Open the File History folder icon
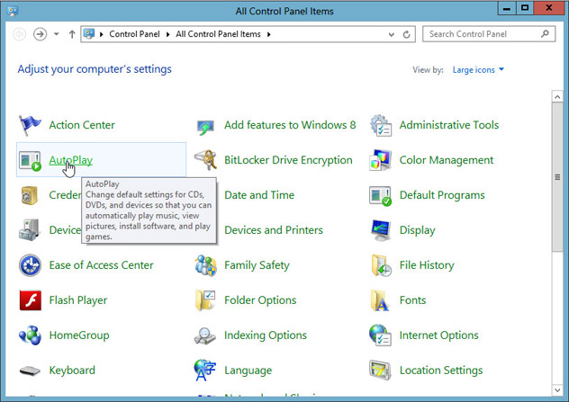The width and height of the screenshot is (569, 402). [x=381, y=265]
